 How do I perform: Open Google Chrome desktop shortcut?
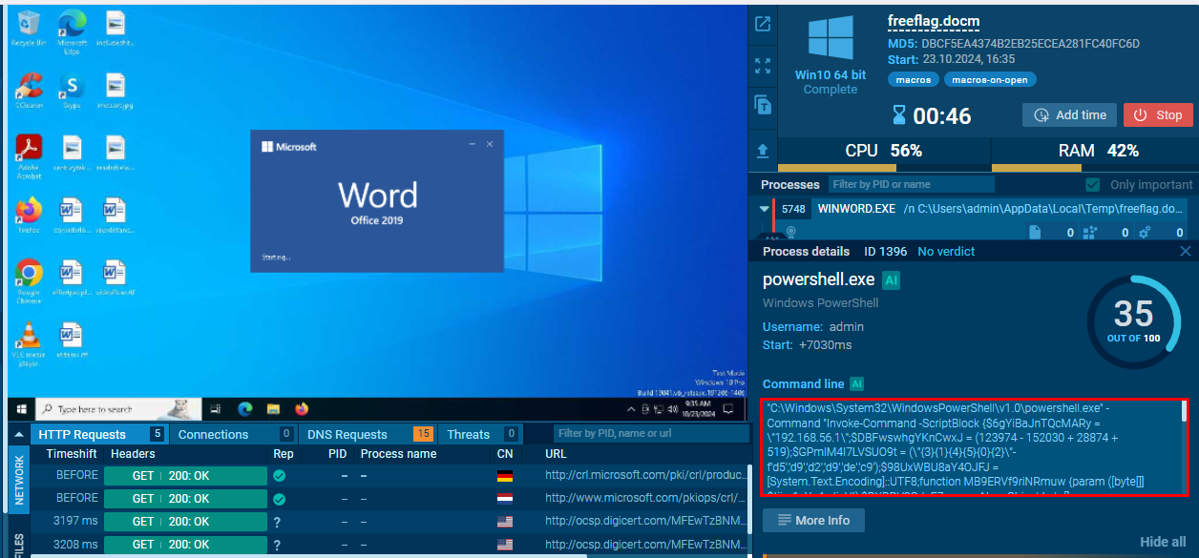(x=29, y=280)
